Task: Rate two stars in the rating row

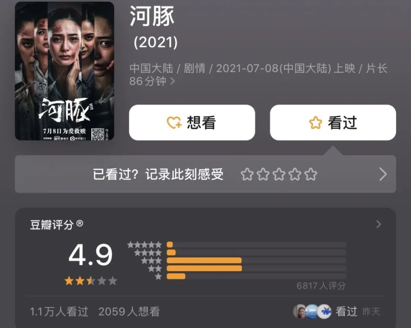Action: pos(263,174)
